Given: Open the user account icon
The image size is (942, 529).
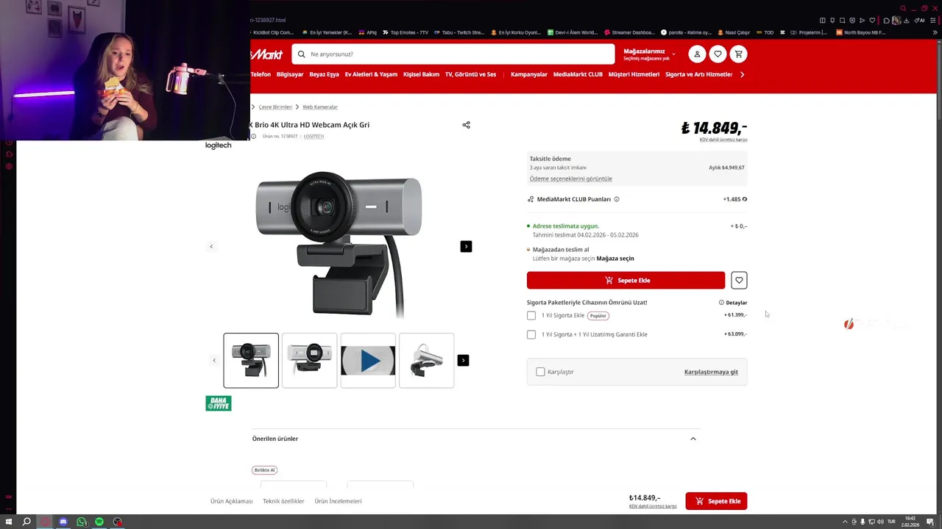Looking at the screenshot, I should [697, 54].
